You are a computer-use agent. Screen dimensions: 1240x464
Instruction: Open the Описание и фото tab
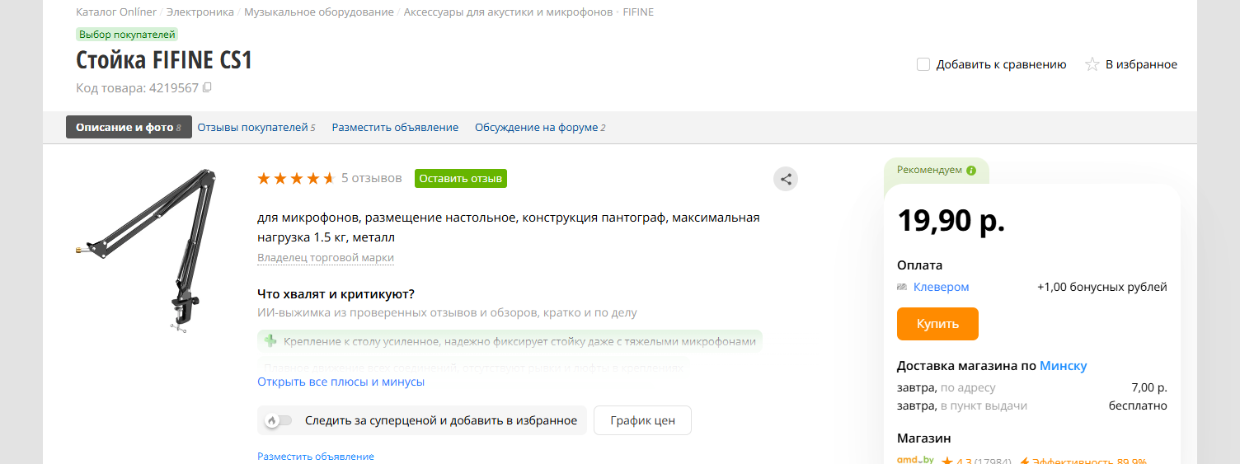click(x=129, y=127)
